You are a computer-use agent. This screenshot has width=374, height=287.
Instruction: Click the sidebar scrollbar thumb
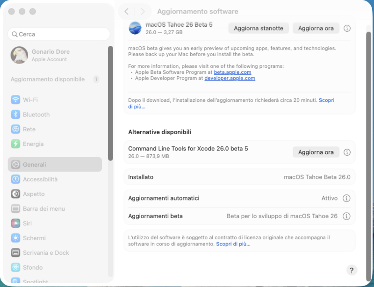point(110,103)
